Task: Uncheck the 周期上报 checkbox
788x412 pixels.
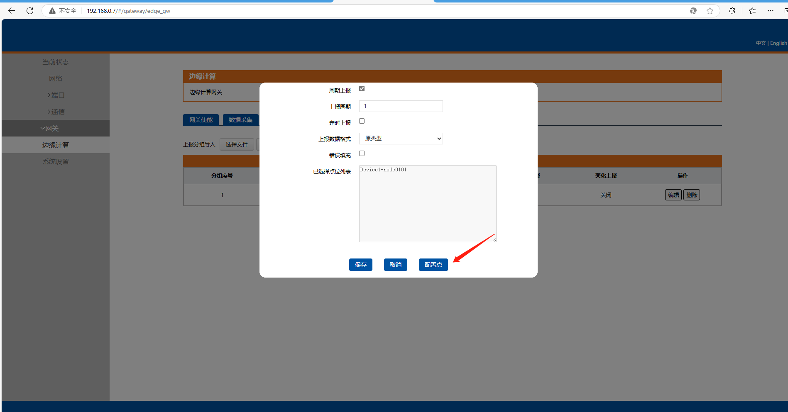Action: [362, 89]
